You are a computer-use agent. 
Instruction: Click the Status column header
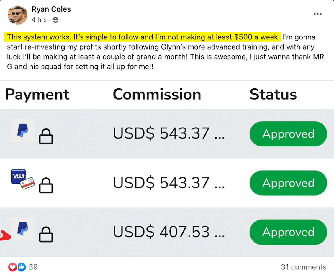tap(273, 95)
